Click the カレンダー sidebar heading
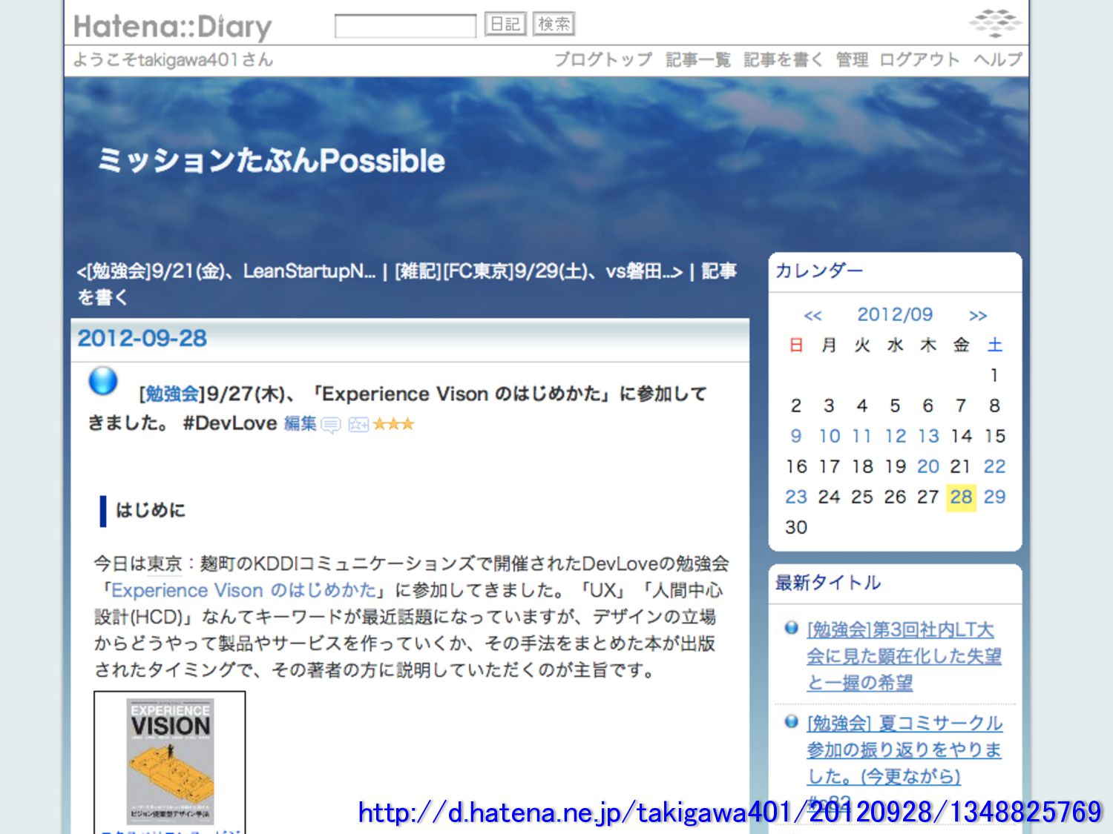Screen dimensions: 1113x834 click(x=819, y=271)
